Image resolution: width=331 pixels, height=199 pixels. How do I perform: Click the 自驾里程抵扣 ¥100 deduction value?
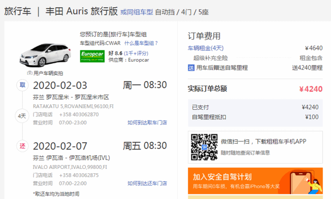312,117
